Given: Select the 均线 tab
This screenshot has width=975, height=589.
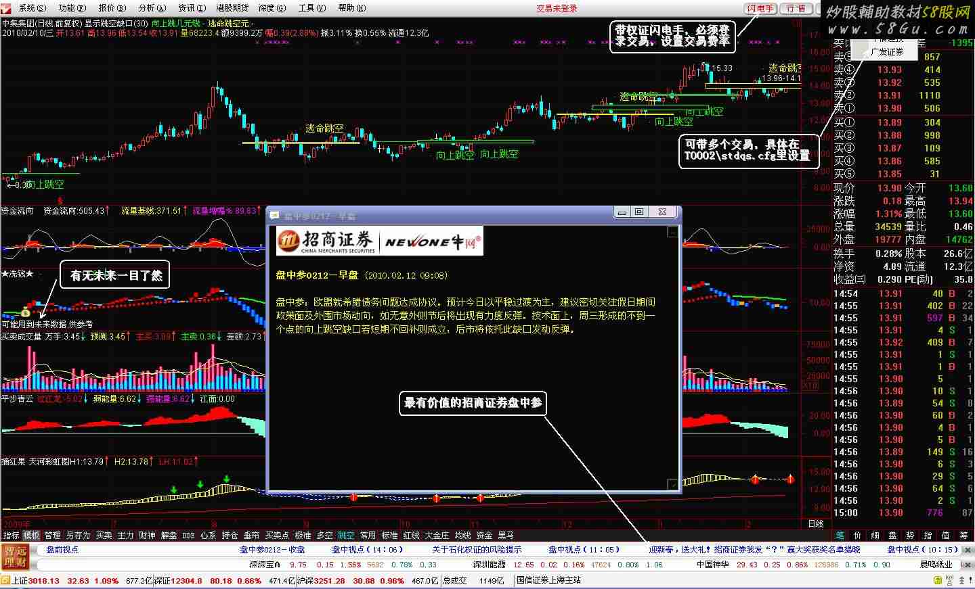Looking at the screenshot, I should tap(462, 535).
